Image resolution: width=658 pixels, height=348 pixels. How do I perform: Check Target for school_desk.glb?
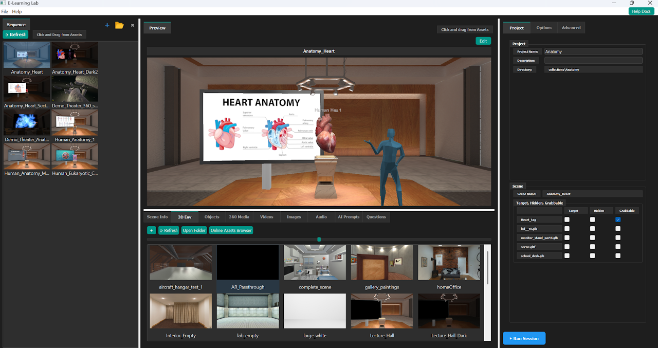pyautogui.click(x=567, y=255)
